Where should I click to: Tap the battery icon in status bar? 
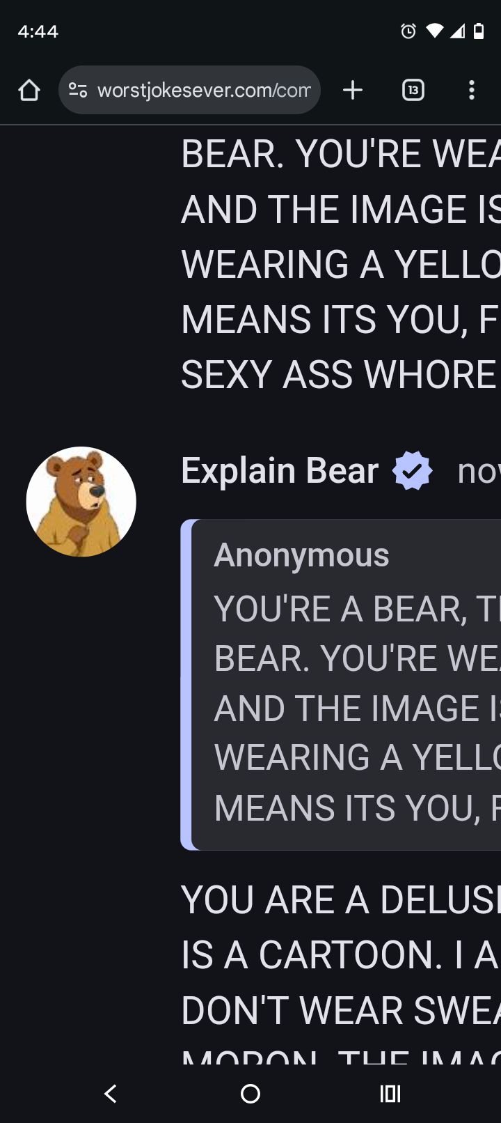click(479, 31)
